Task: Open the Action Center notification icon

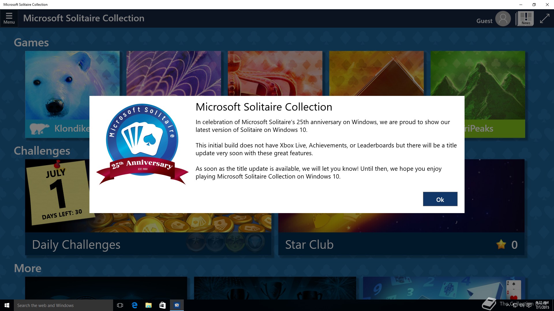Action: point(529,306)
